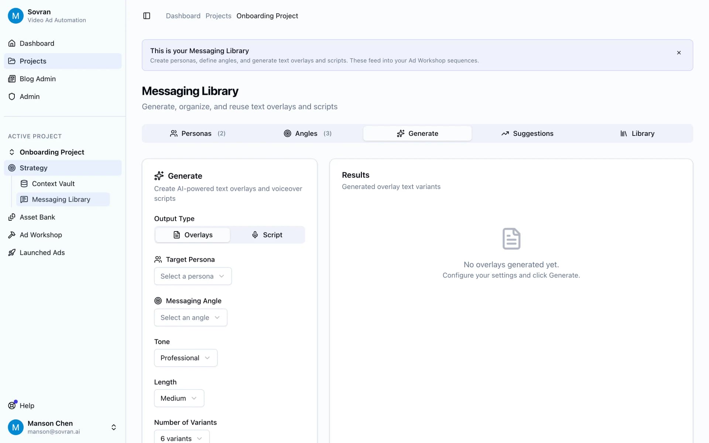Go to Blog Admin page
This screenshot has width=709, height=443.
(37, 79)
